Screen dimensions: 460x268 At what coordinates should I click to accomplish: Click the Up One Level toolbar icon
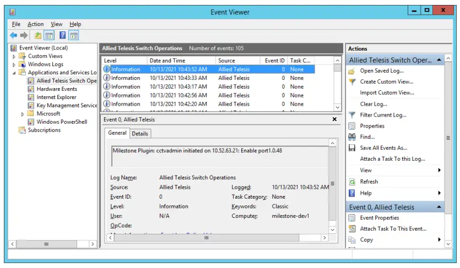click(x=38, y=35)
